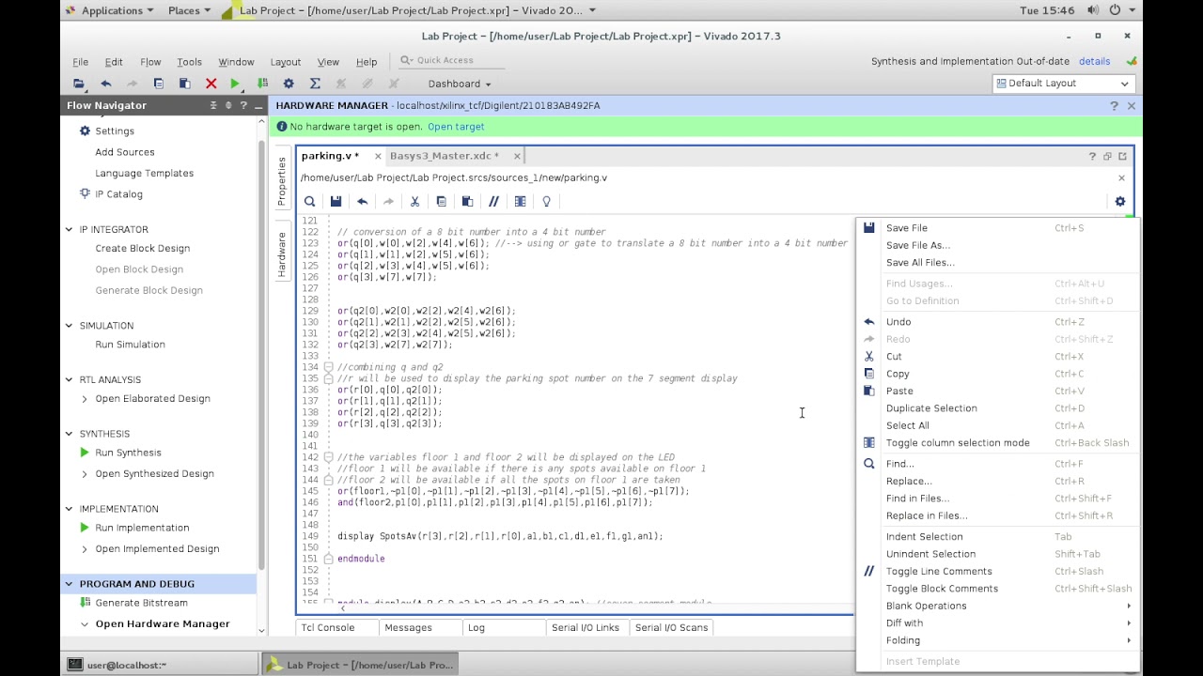This screenshot has height=676, width=1203.
Task: Open the Tools menu
Action: tap(189, 62)
